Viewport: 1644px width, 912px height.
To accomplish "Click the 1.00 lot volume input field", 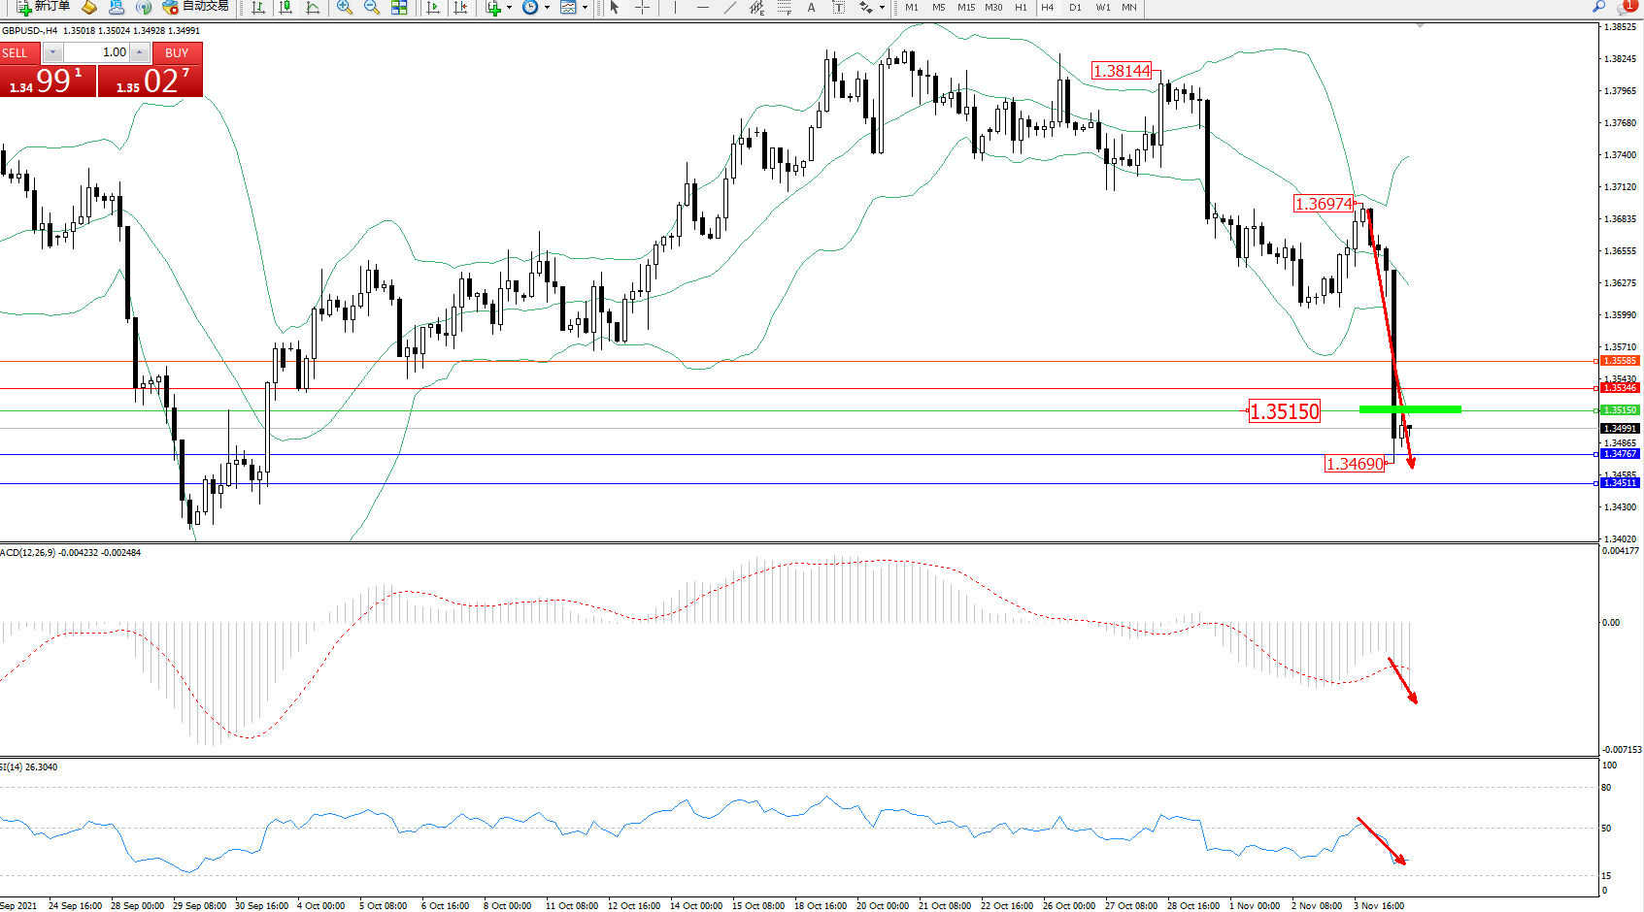I will (x=97, y=52).
